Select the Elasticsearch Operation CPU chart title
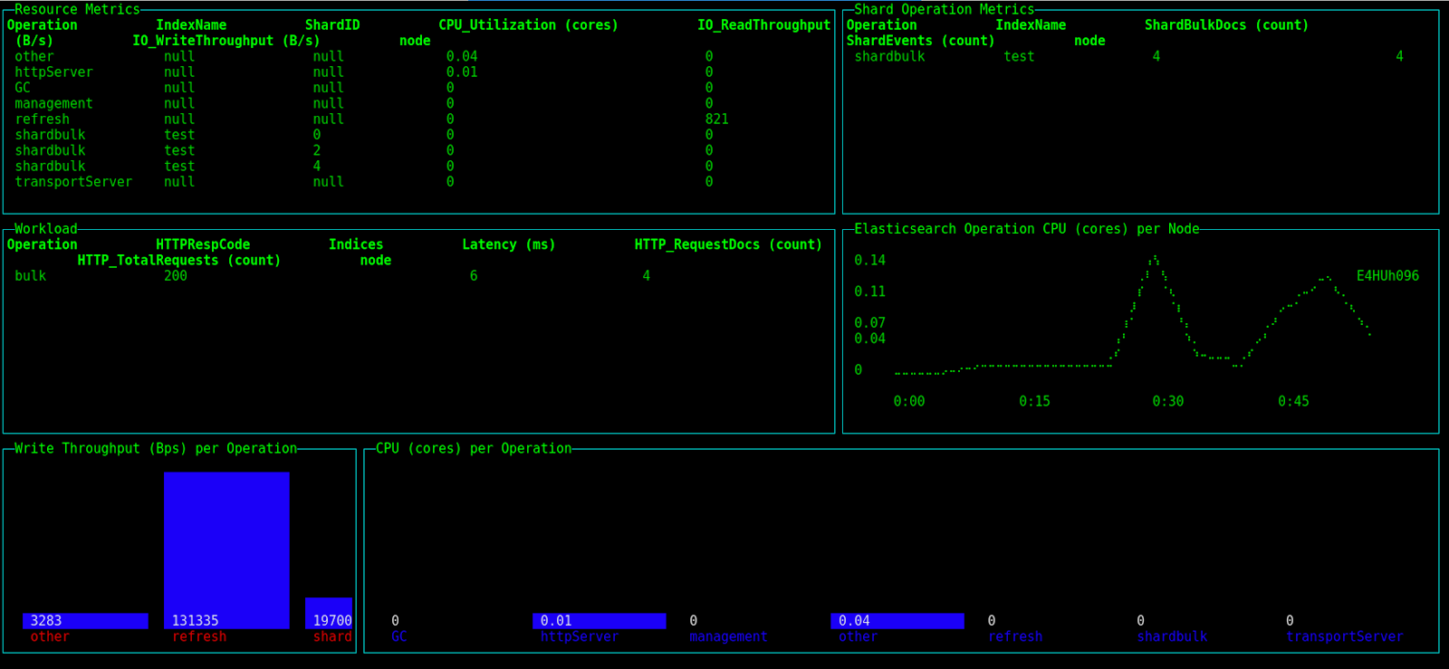The height and width of the screenshot is (669, 1449). point(1027,229)
